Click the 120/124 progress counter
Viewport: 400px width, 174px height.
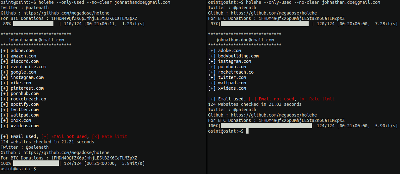326,24
